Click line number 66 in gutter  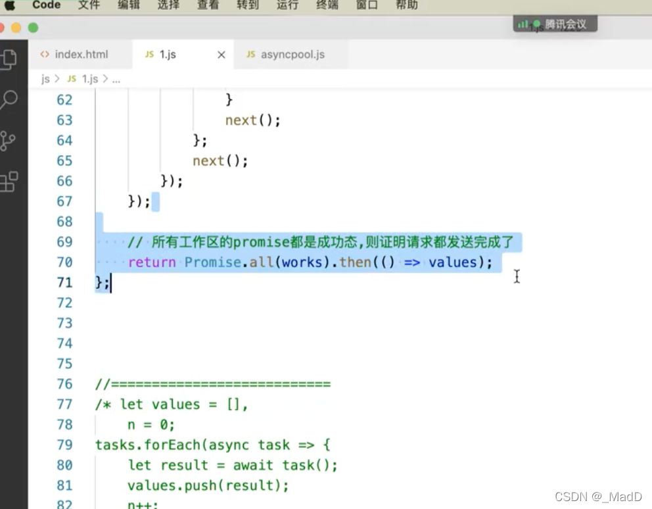pos(64,181)
